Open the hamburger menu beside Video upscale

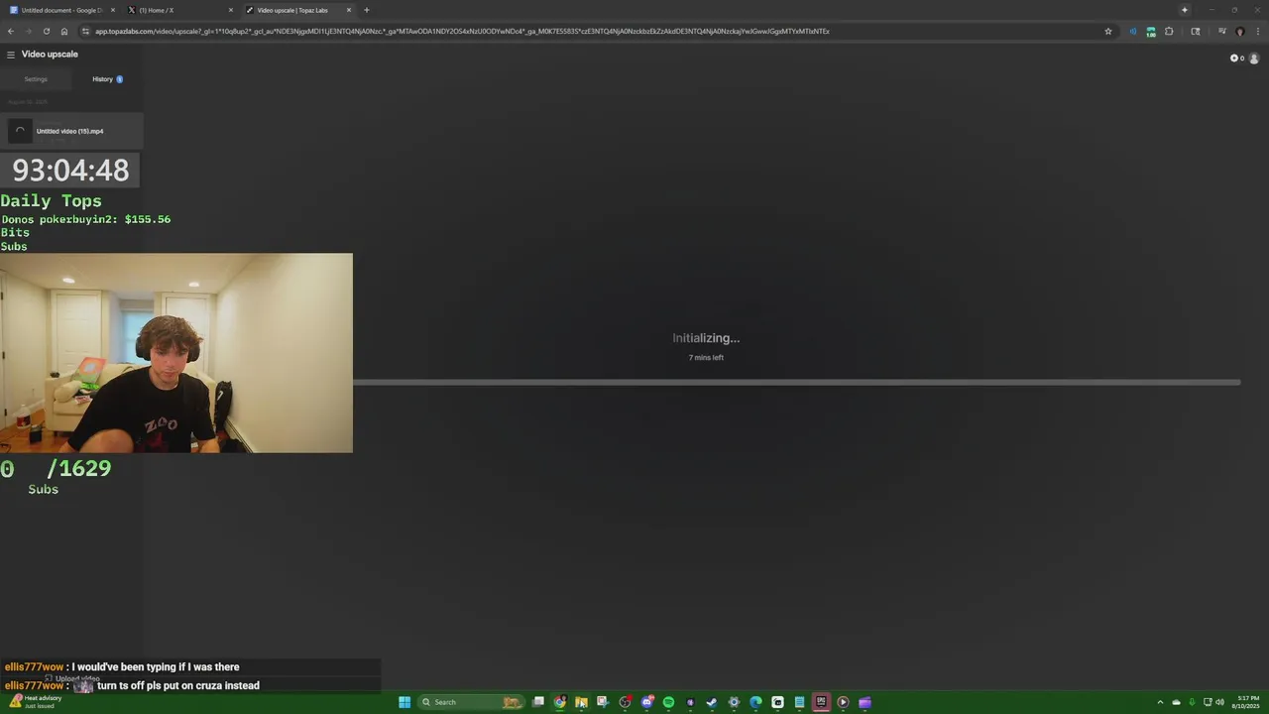[x=10, y=55]
